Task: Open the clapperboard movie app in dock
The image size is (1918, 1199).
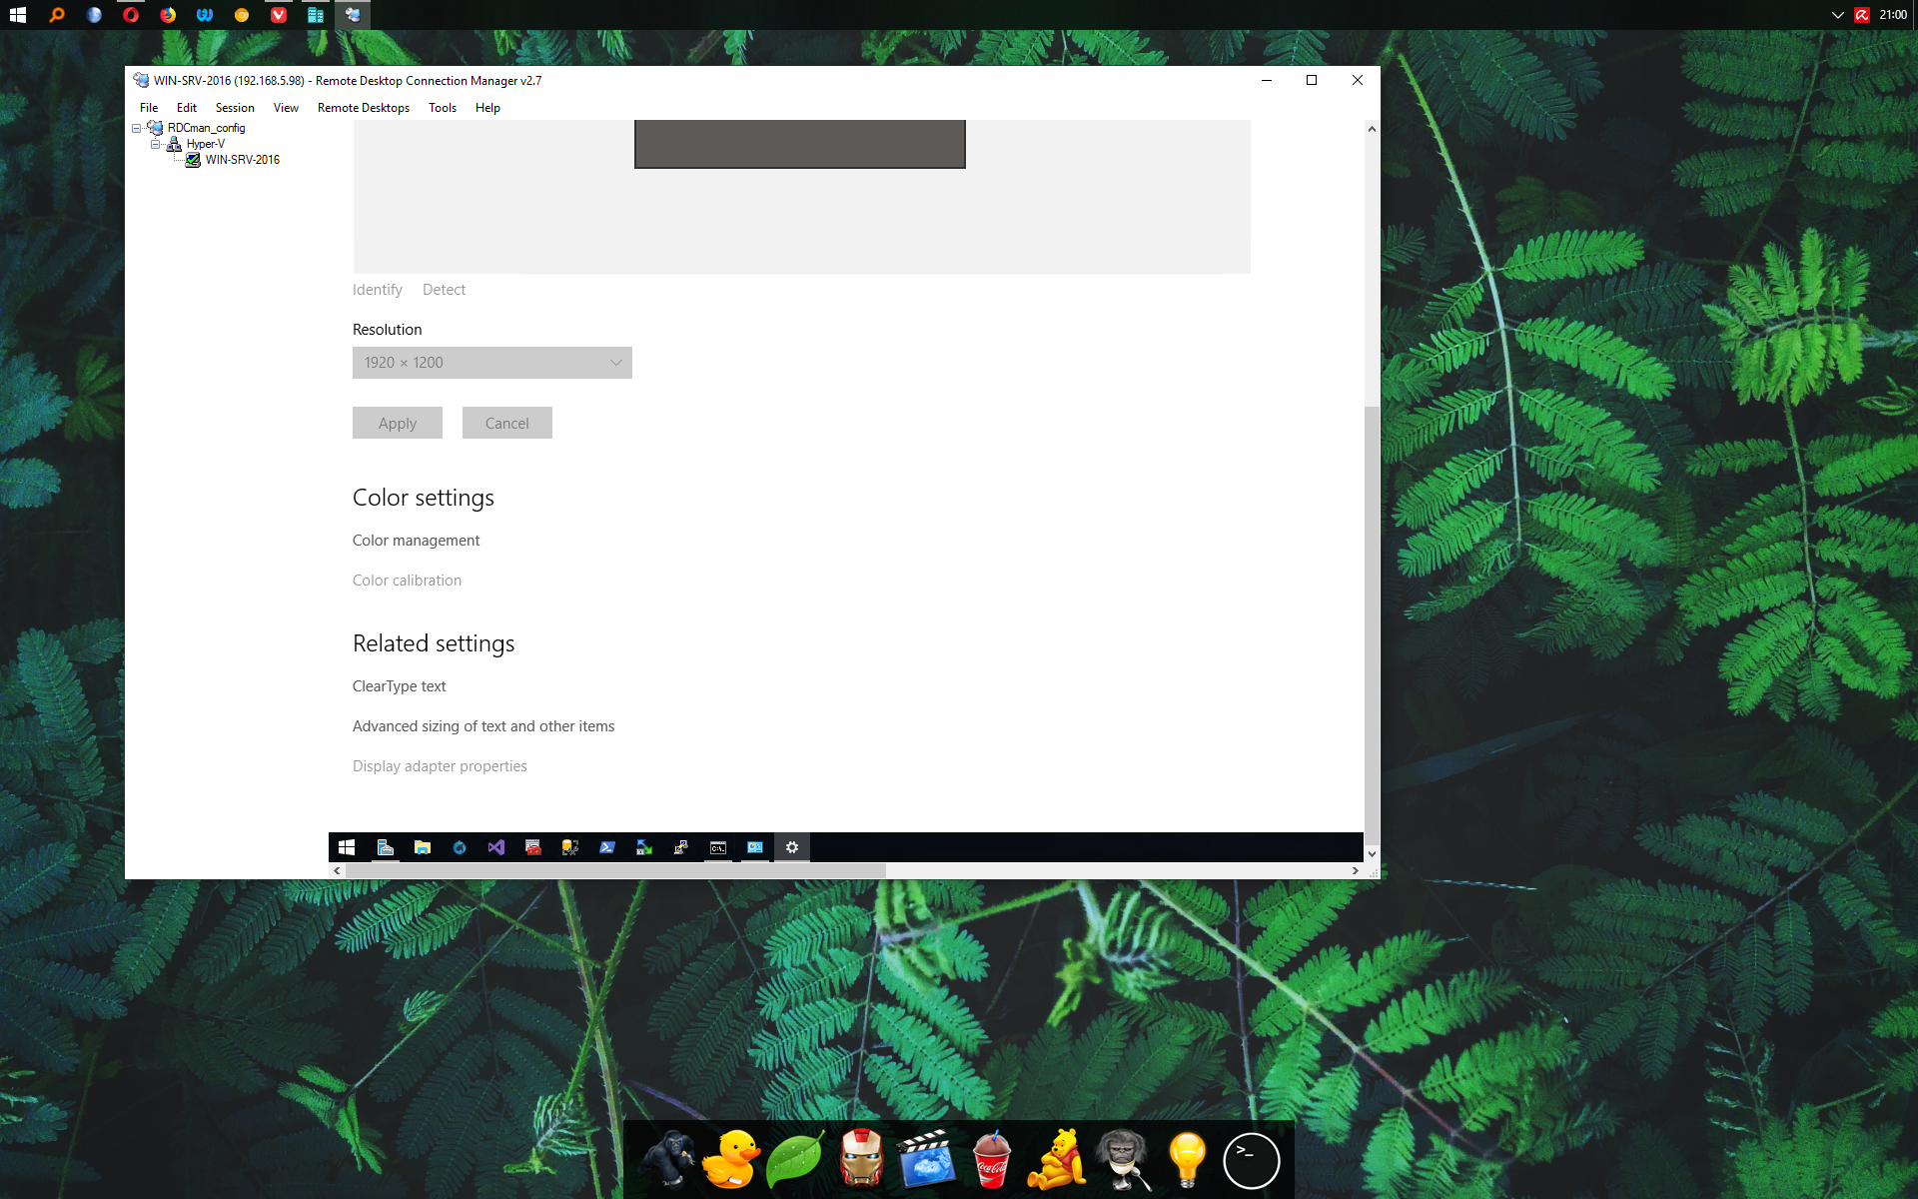Action: (926, 1160)
